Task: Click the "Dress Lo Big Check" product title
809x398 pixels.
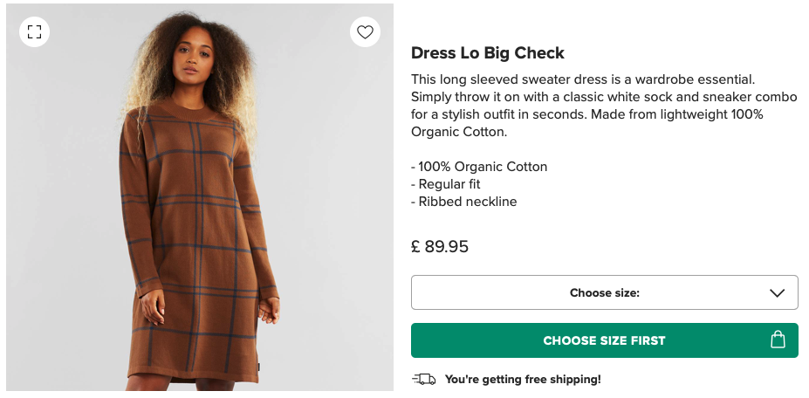Action: (488, 53)
